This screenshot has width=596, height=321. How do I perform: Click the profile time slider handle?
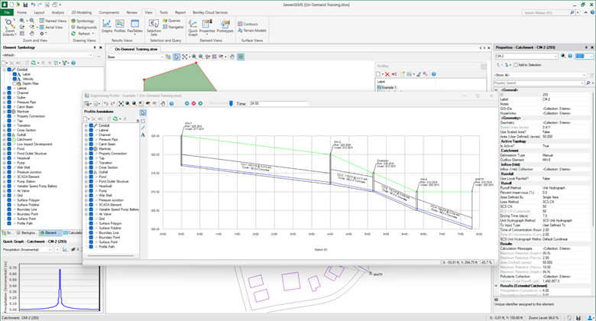231,103
